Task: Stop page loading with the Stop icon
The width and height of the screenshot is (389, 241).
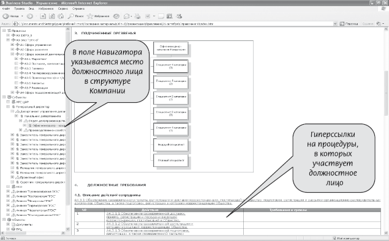Action: pyautogui.click(x=43, y=16)
